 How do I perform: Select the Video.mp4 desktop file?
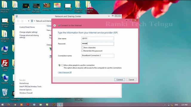point(68,7)
